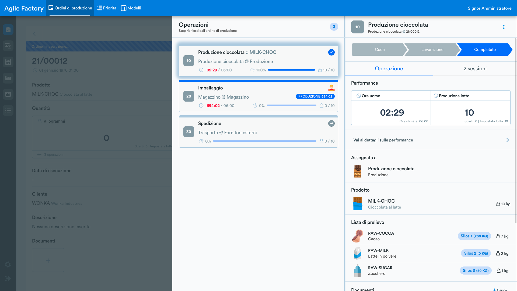517x291 pixels.
Task: Click the Produzione cioccolata Produzione workcenter name
Action: click(391, 171)
